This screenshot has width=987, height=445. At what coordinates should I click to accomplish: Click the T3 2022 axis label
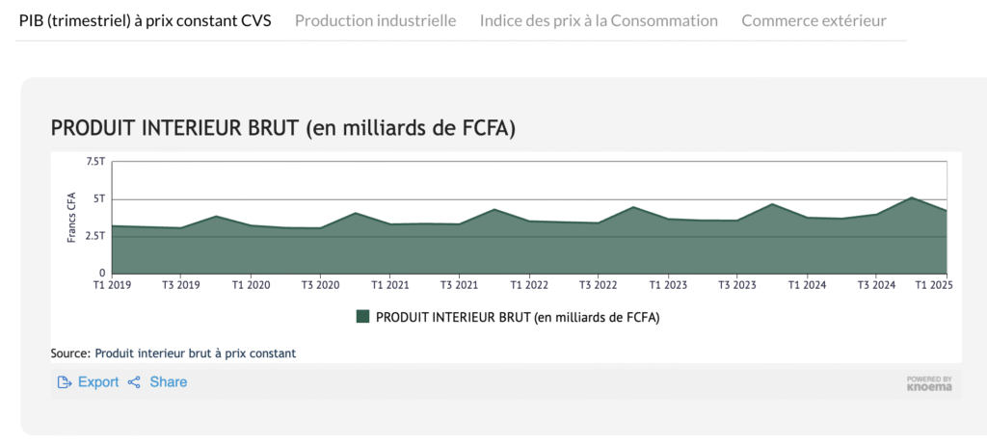click(598, 285)
